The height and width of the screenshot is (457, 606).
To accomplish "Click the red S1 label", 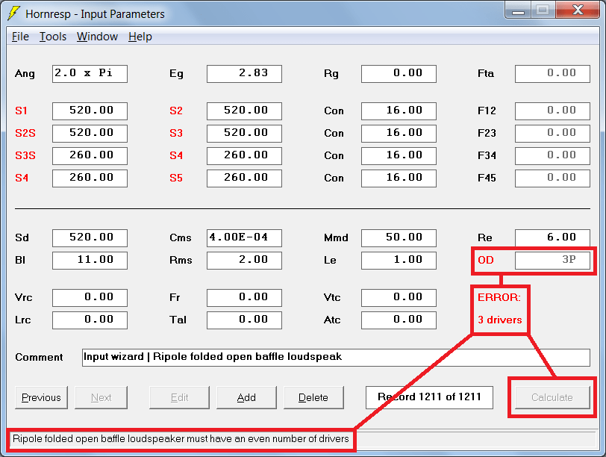I will (x=21, y=111).
